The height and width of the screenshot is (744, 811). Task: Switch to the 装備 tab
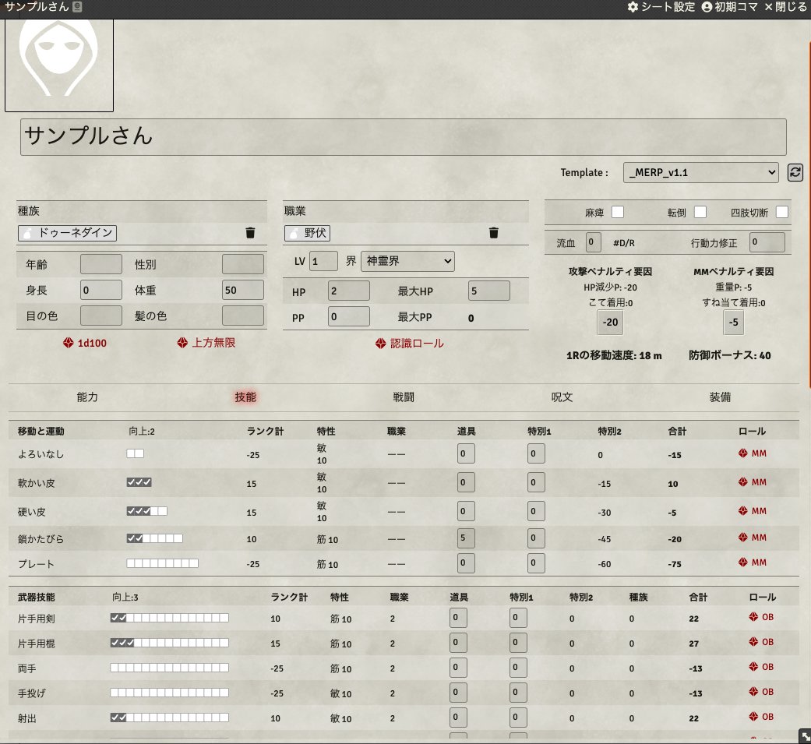[x=720, y=397]
